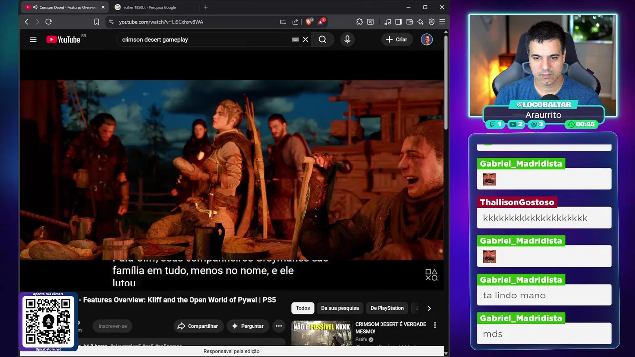Open the media control music-note icon
The height and width of the screenshot is (357, 635).
[x=387, y=22]
